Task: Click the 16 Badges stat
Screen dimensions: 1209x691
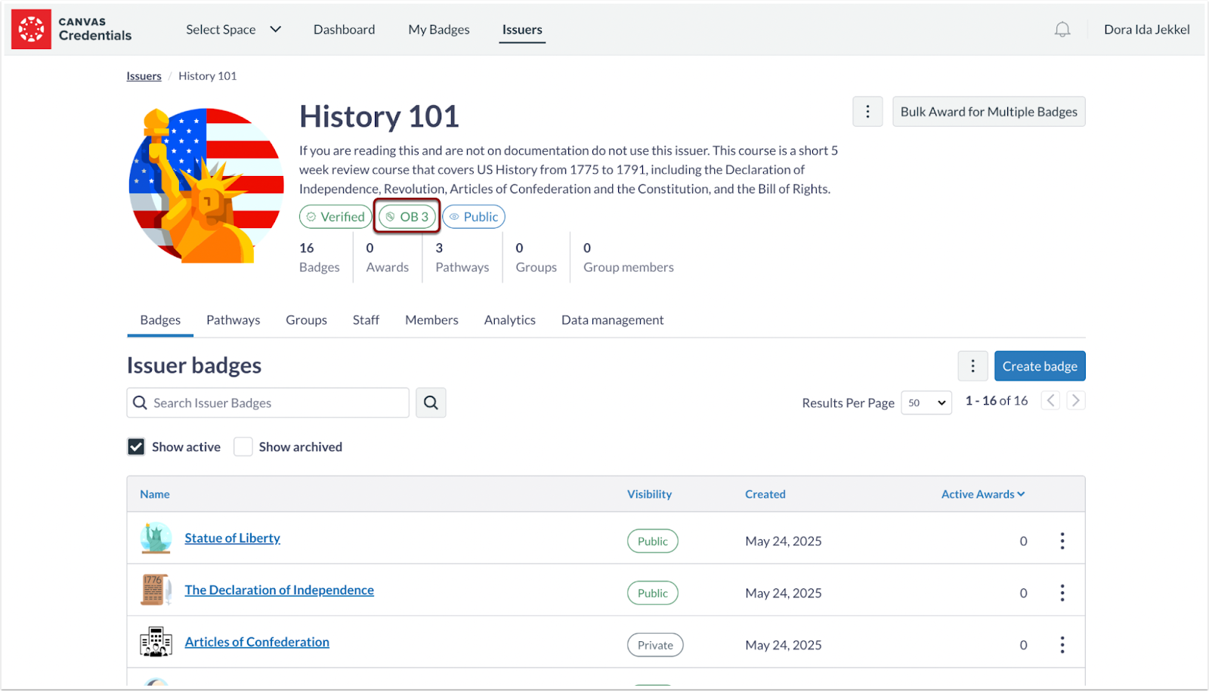Action: tap(320, 258)
